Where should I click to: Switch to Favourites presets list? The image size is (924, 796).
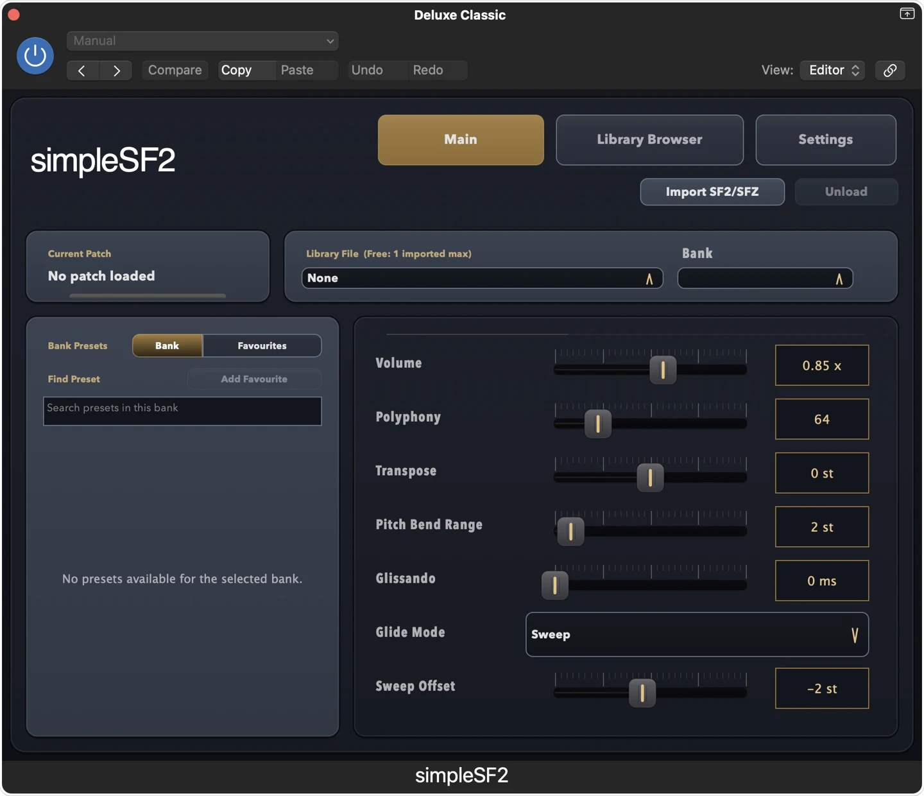pos(262,345)
